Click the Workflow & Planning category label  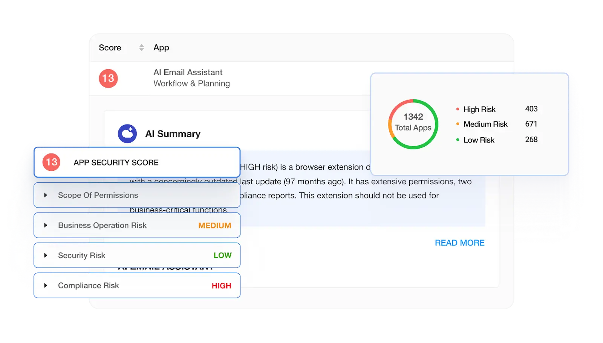191,83
